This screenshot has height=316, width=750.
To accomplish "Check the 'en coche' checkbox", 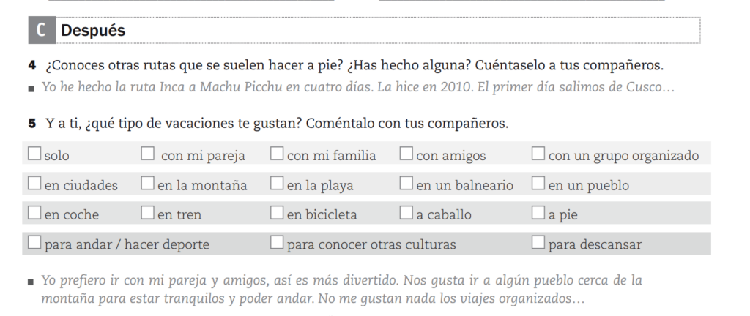I will (34, 212).
